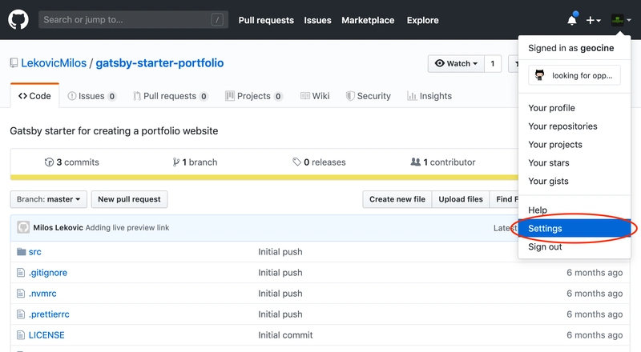
Task: Open Initial commit message for LICENSE
Action: point(285,335)
